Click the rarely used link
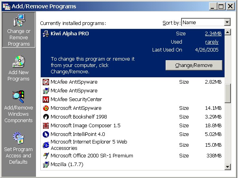The image size is (238, 178). click(212, 42)
